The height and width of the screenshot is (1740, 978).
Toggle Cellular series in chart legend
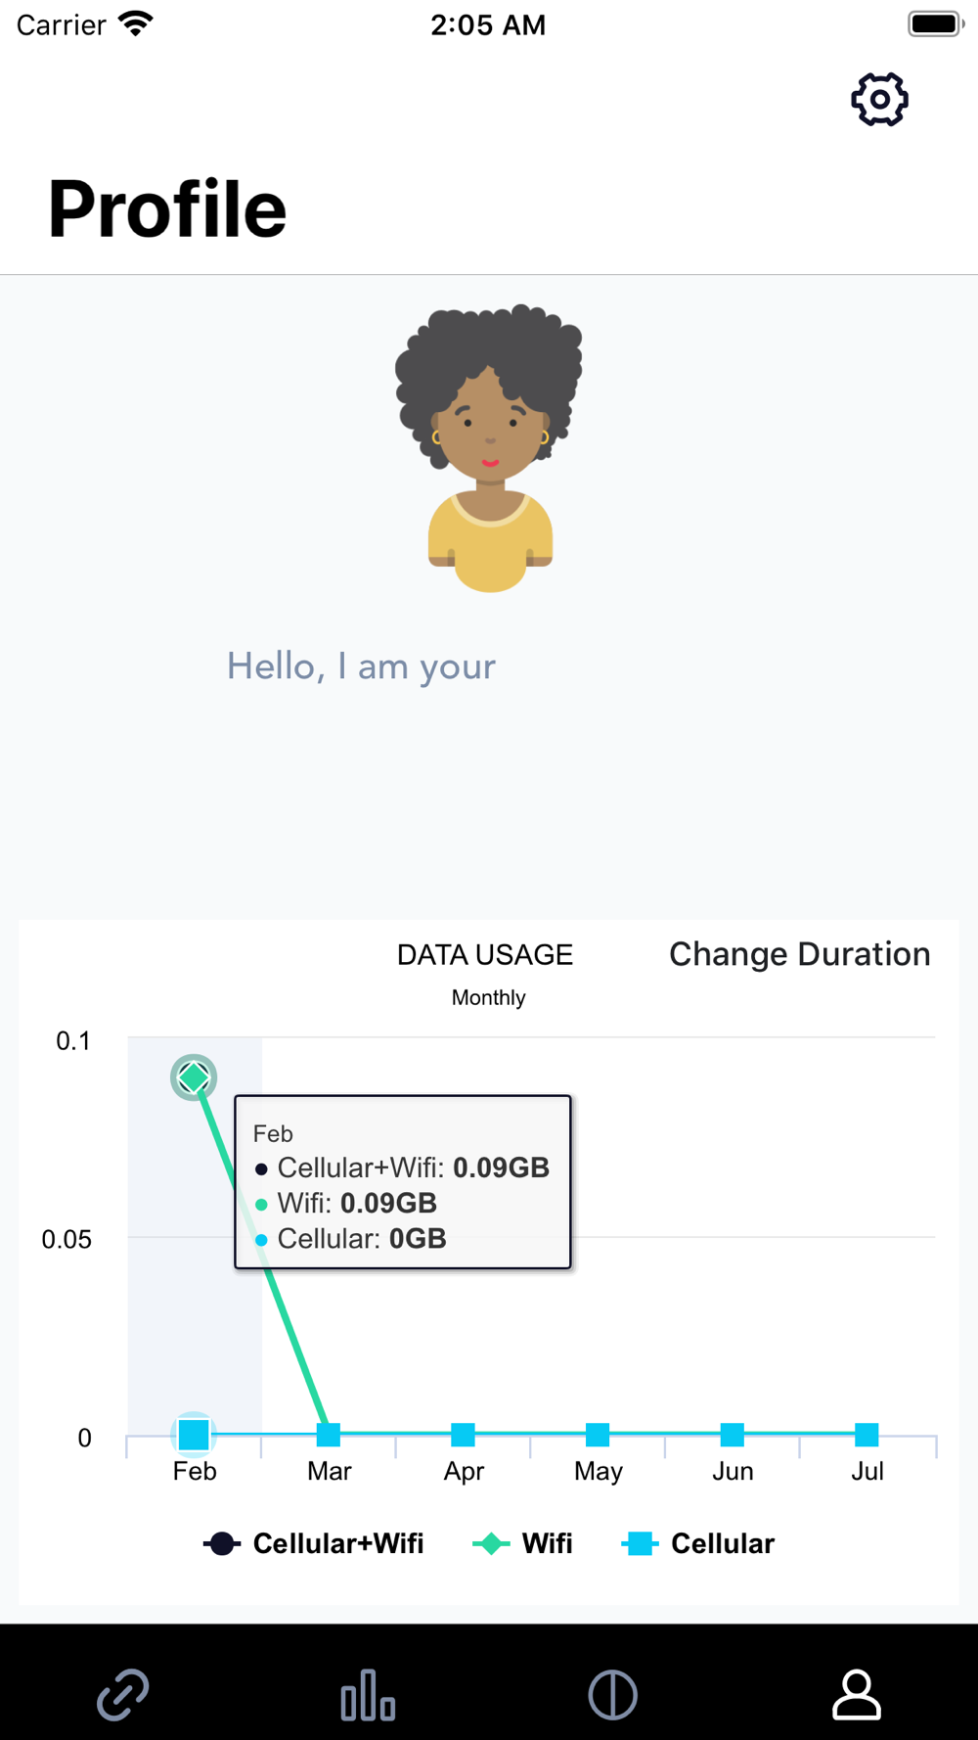tap(698, 1543)
